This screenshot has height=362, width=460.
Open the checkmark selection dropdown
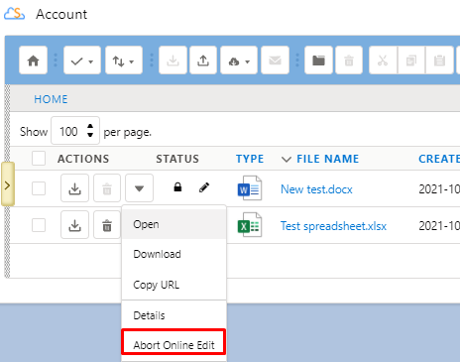82,60
